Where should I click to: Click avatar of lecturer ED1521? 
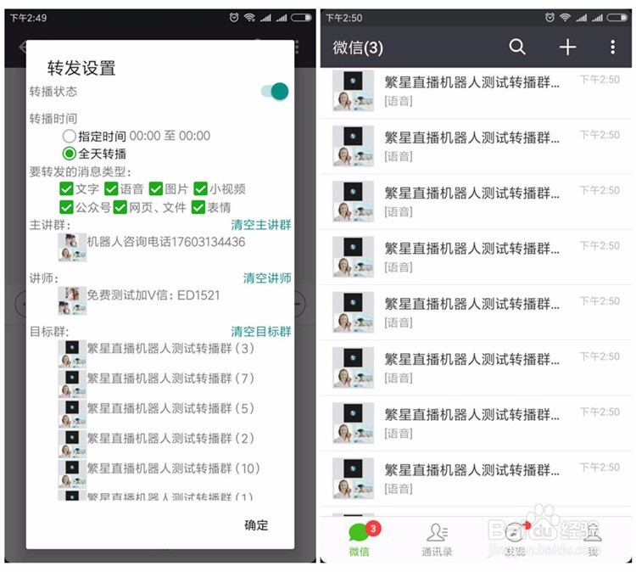click(72, 300)
